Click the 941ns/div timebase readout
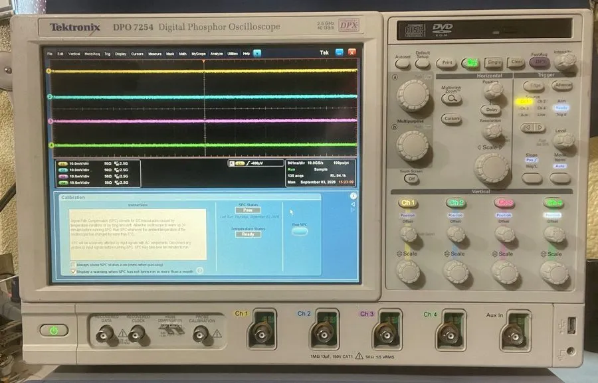 click(x=297, y=163)
